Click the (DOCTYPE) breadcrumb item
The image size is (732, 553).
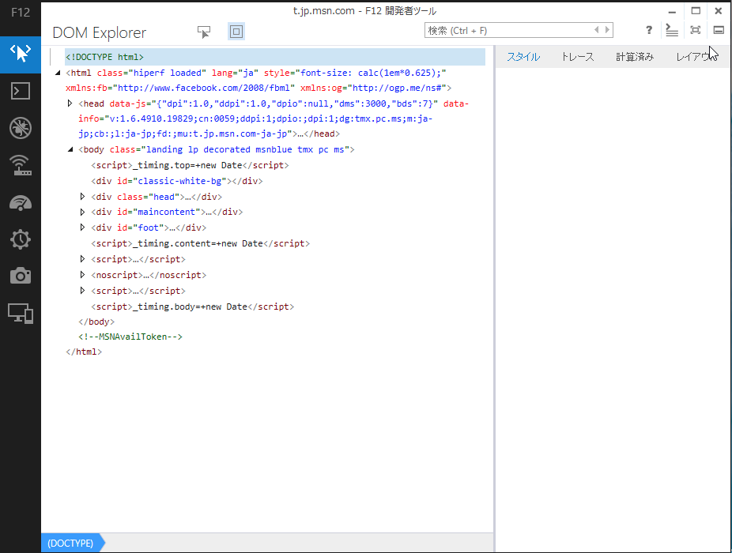[70, 543]
